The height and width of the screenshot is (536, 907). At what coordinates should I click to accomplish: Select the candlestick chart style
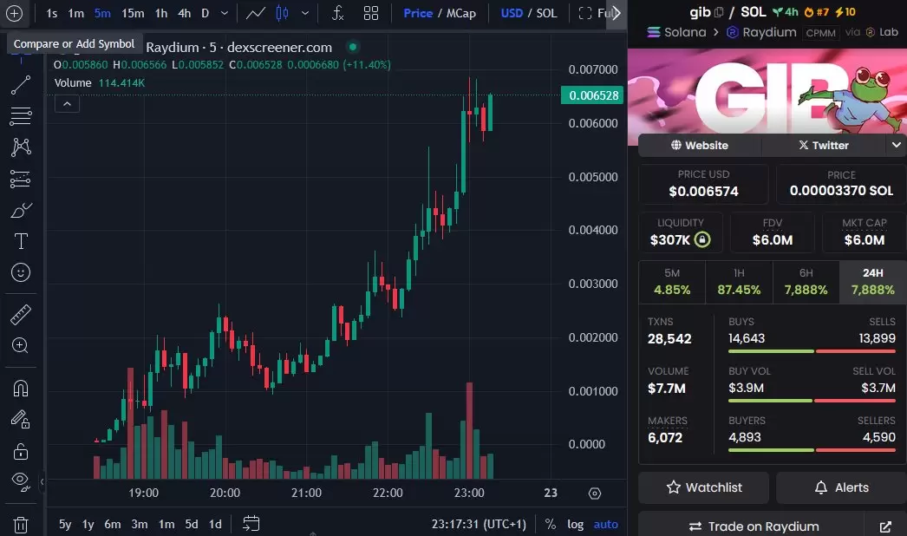(283, 13)
